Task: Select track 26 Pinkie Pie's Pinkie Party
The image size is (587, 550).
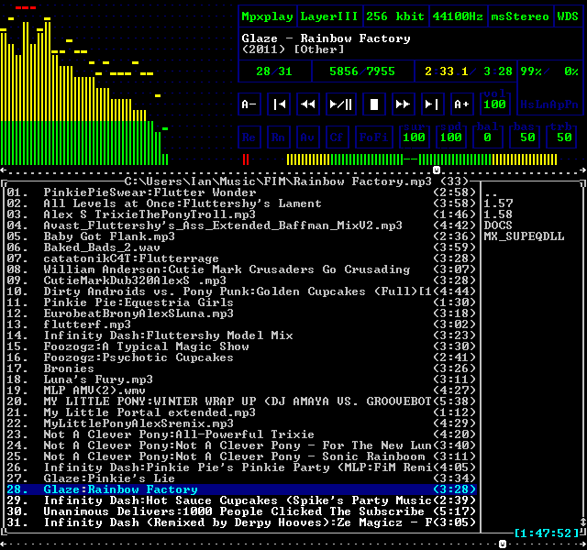Action: (x=241, y=467)
